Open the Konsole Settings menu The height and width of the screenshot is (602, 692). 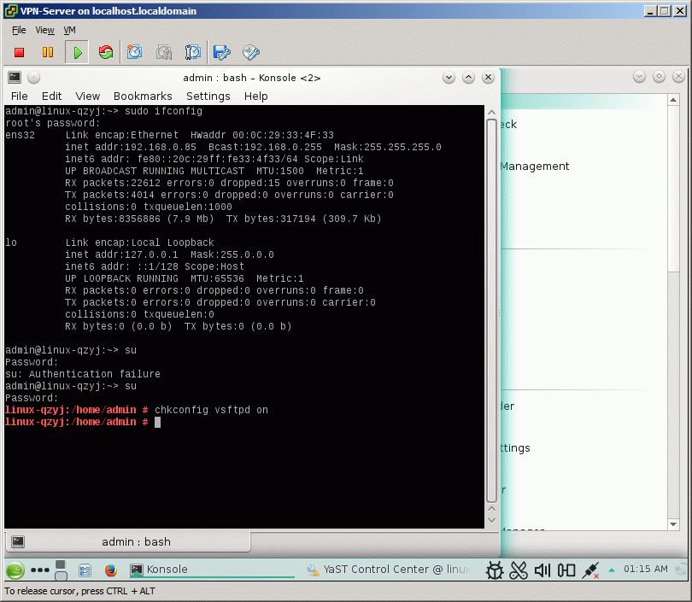click(x=208, y=96)
